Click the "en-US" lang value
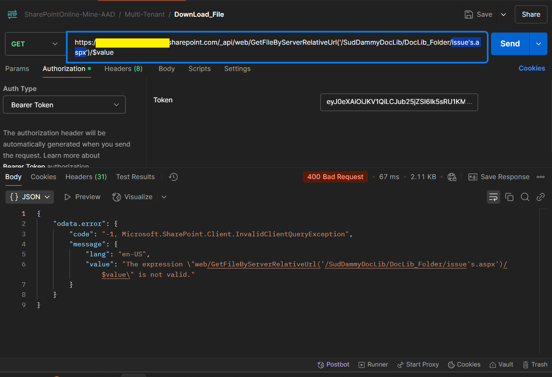 coord(132,254)
